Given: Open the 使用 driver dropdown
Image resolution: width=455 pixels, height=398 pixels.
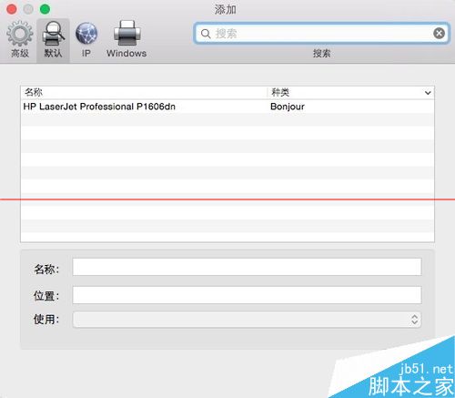Looking at the screenshot, I should click(x=247, y=320).
